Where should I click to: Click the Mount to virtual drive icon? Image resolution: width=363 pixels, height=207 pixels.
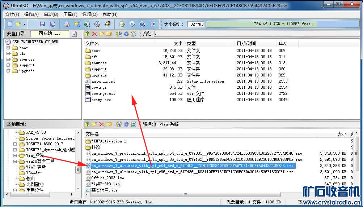[97, 24]
